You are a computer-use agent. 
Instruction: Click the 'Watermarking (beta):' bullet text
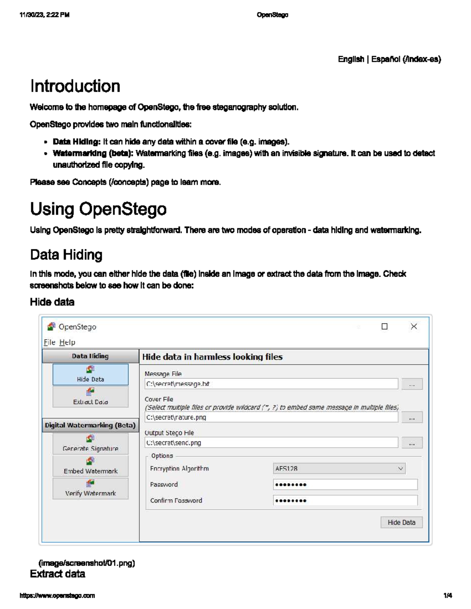(x=93, y=153)
